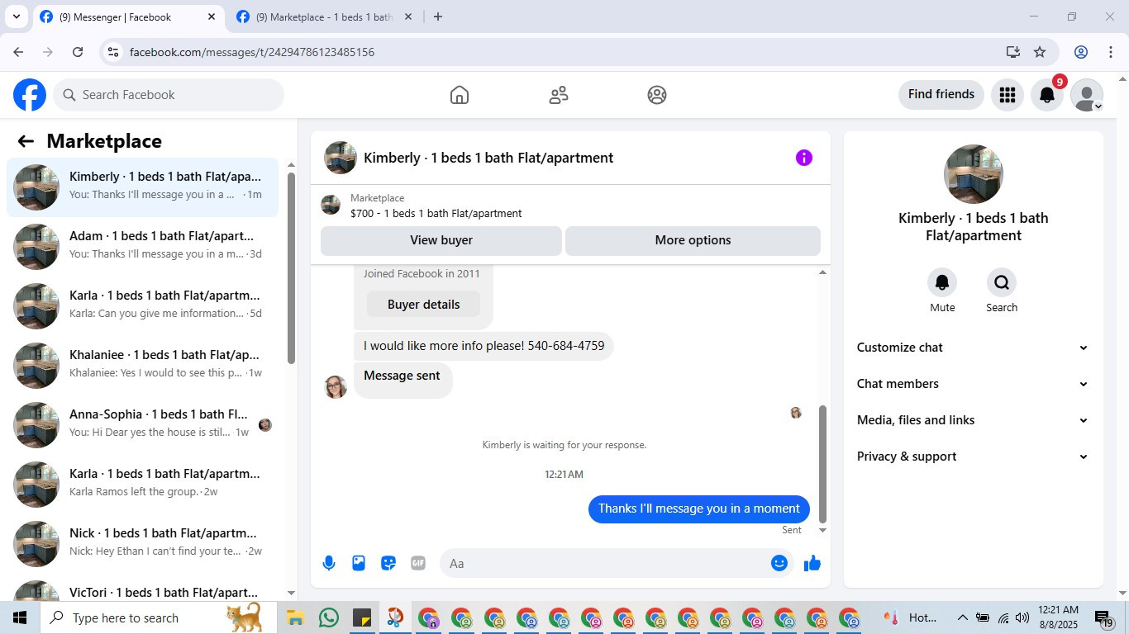Expand Chat members section
This screenshot has height=634, width=1129.
[x=973, y=384]
